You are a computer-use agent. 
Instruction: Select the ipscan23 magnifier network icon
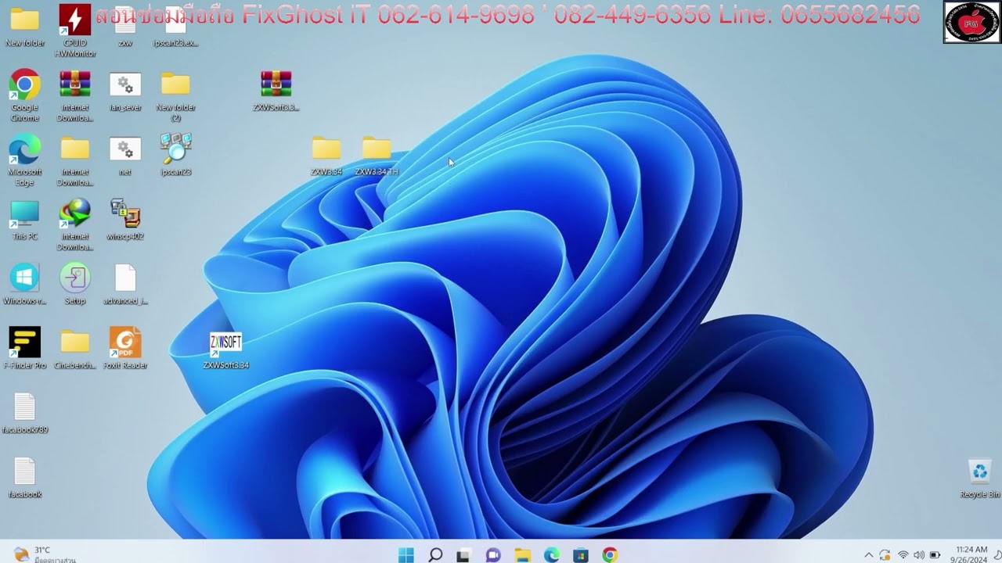click(175, 154)
